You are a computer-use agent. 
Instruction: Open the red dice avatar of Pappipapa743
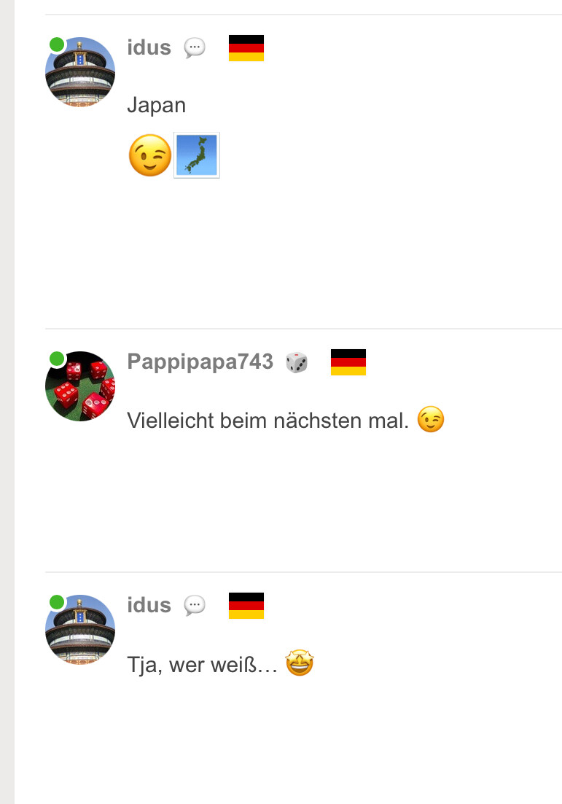pyautogui.click(x=80, y=386)
